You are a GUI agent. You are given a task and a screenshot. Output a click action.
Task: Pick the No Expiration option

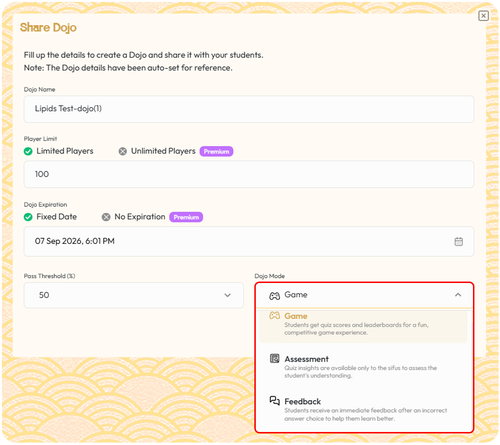click(139, 217)
